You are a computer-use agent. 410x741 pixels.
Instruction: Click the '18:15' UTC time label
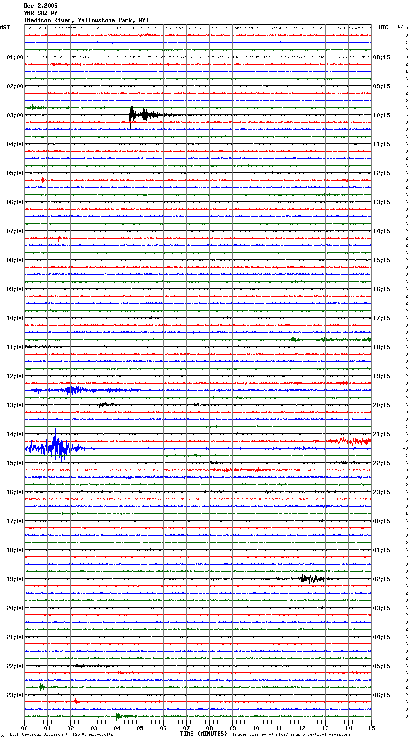pos(382,347)
